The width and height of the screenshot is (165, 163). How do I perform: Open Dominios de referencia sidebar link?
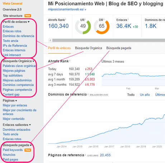point(19,36)
